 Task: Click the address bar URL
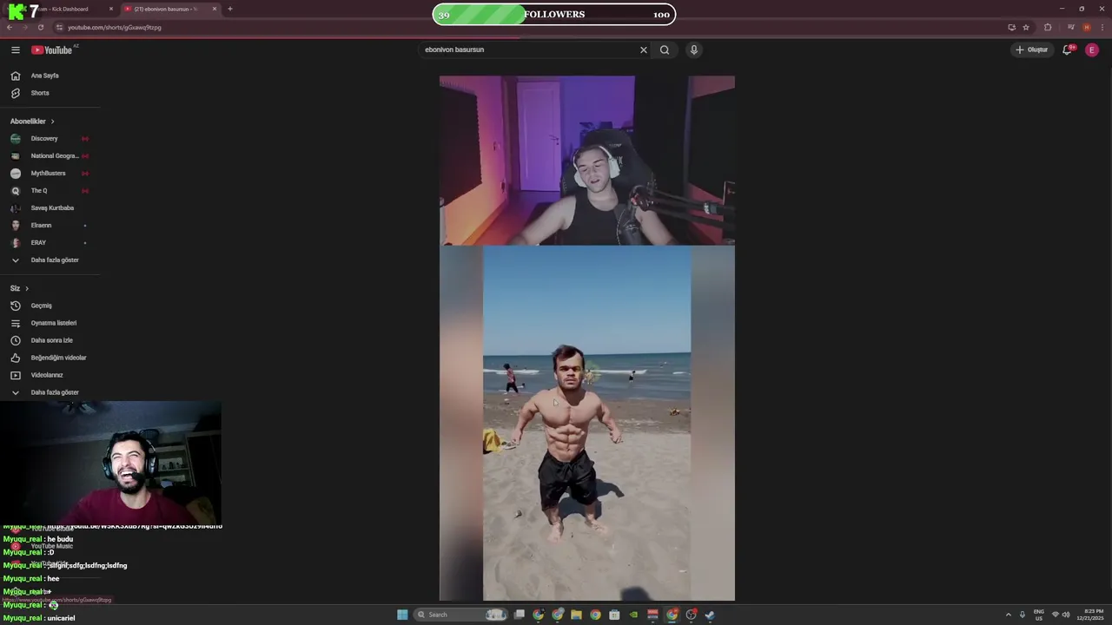click(x=114, y=27)
